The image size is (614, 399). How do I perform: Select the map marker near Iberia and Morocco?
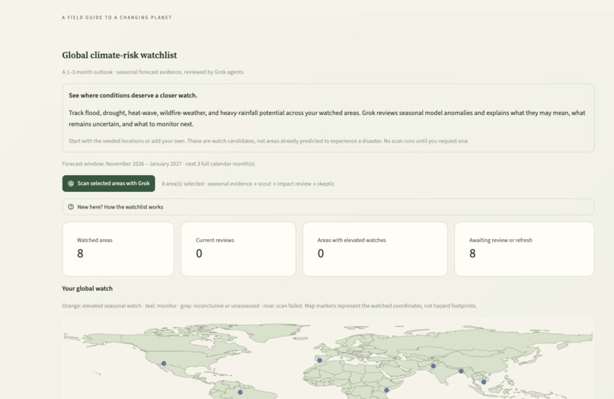tap(319, 360)
